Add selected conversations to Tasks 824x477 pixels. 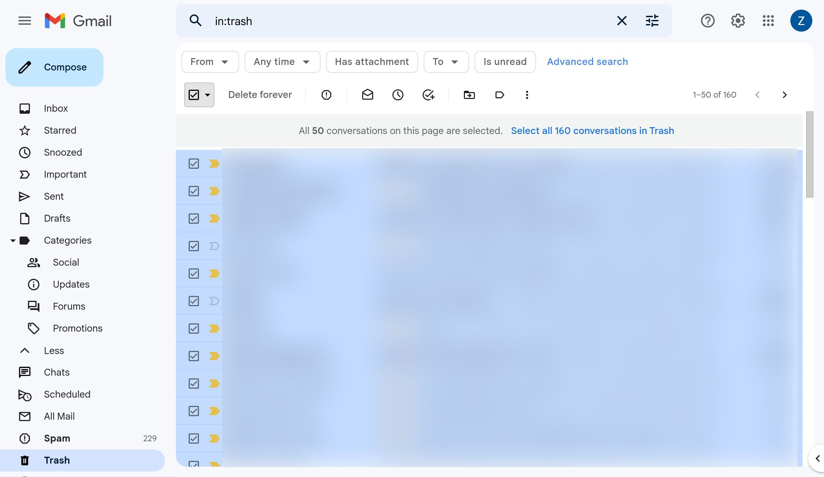(428, 95)
